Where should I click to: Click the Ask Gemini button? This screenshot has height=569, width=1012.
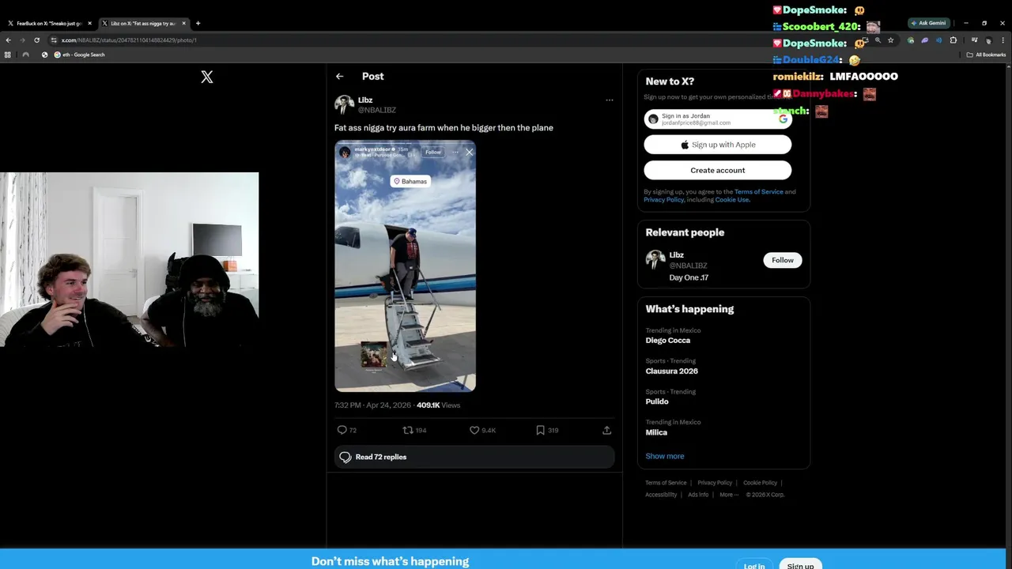[x=928, y=23]
